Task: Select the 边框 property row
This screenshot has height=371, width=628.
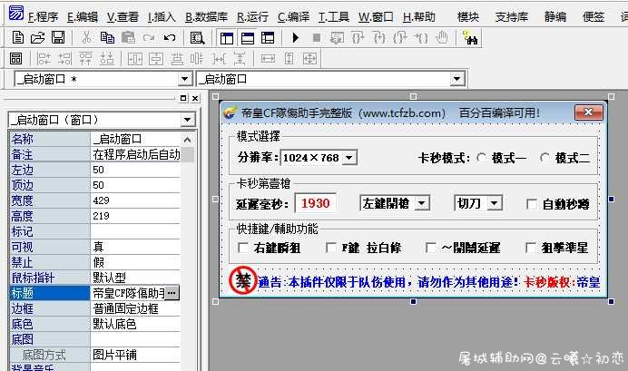Action: pos(95,308)
